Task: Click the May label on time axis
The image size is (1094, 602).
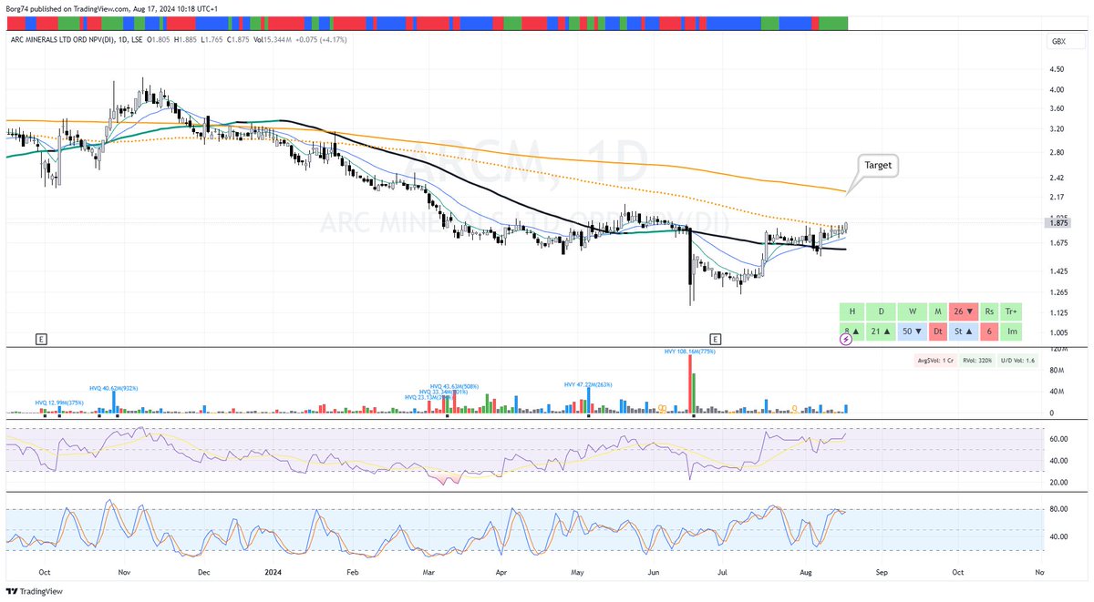Action: pos(578,575)
